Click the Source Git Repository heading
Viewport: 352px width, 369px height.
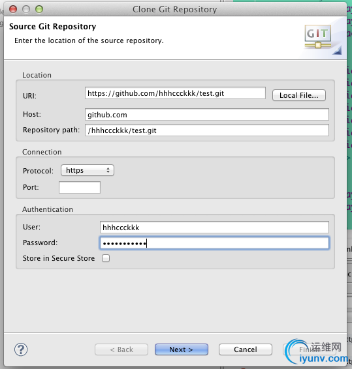click(53, 26)
